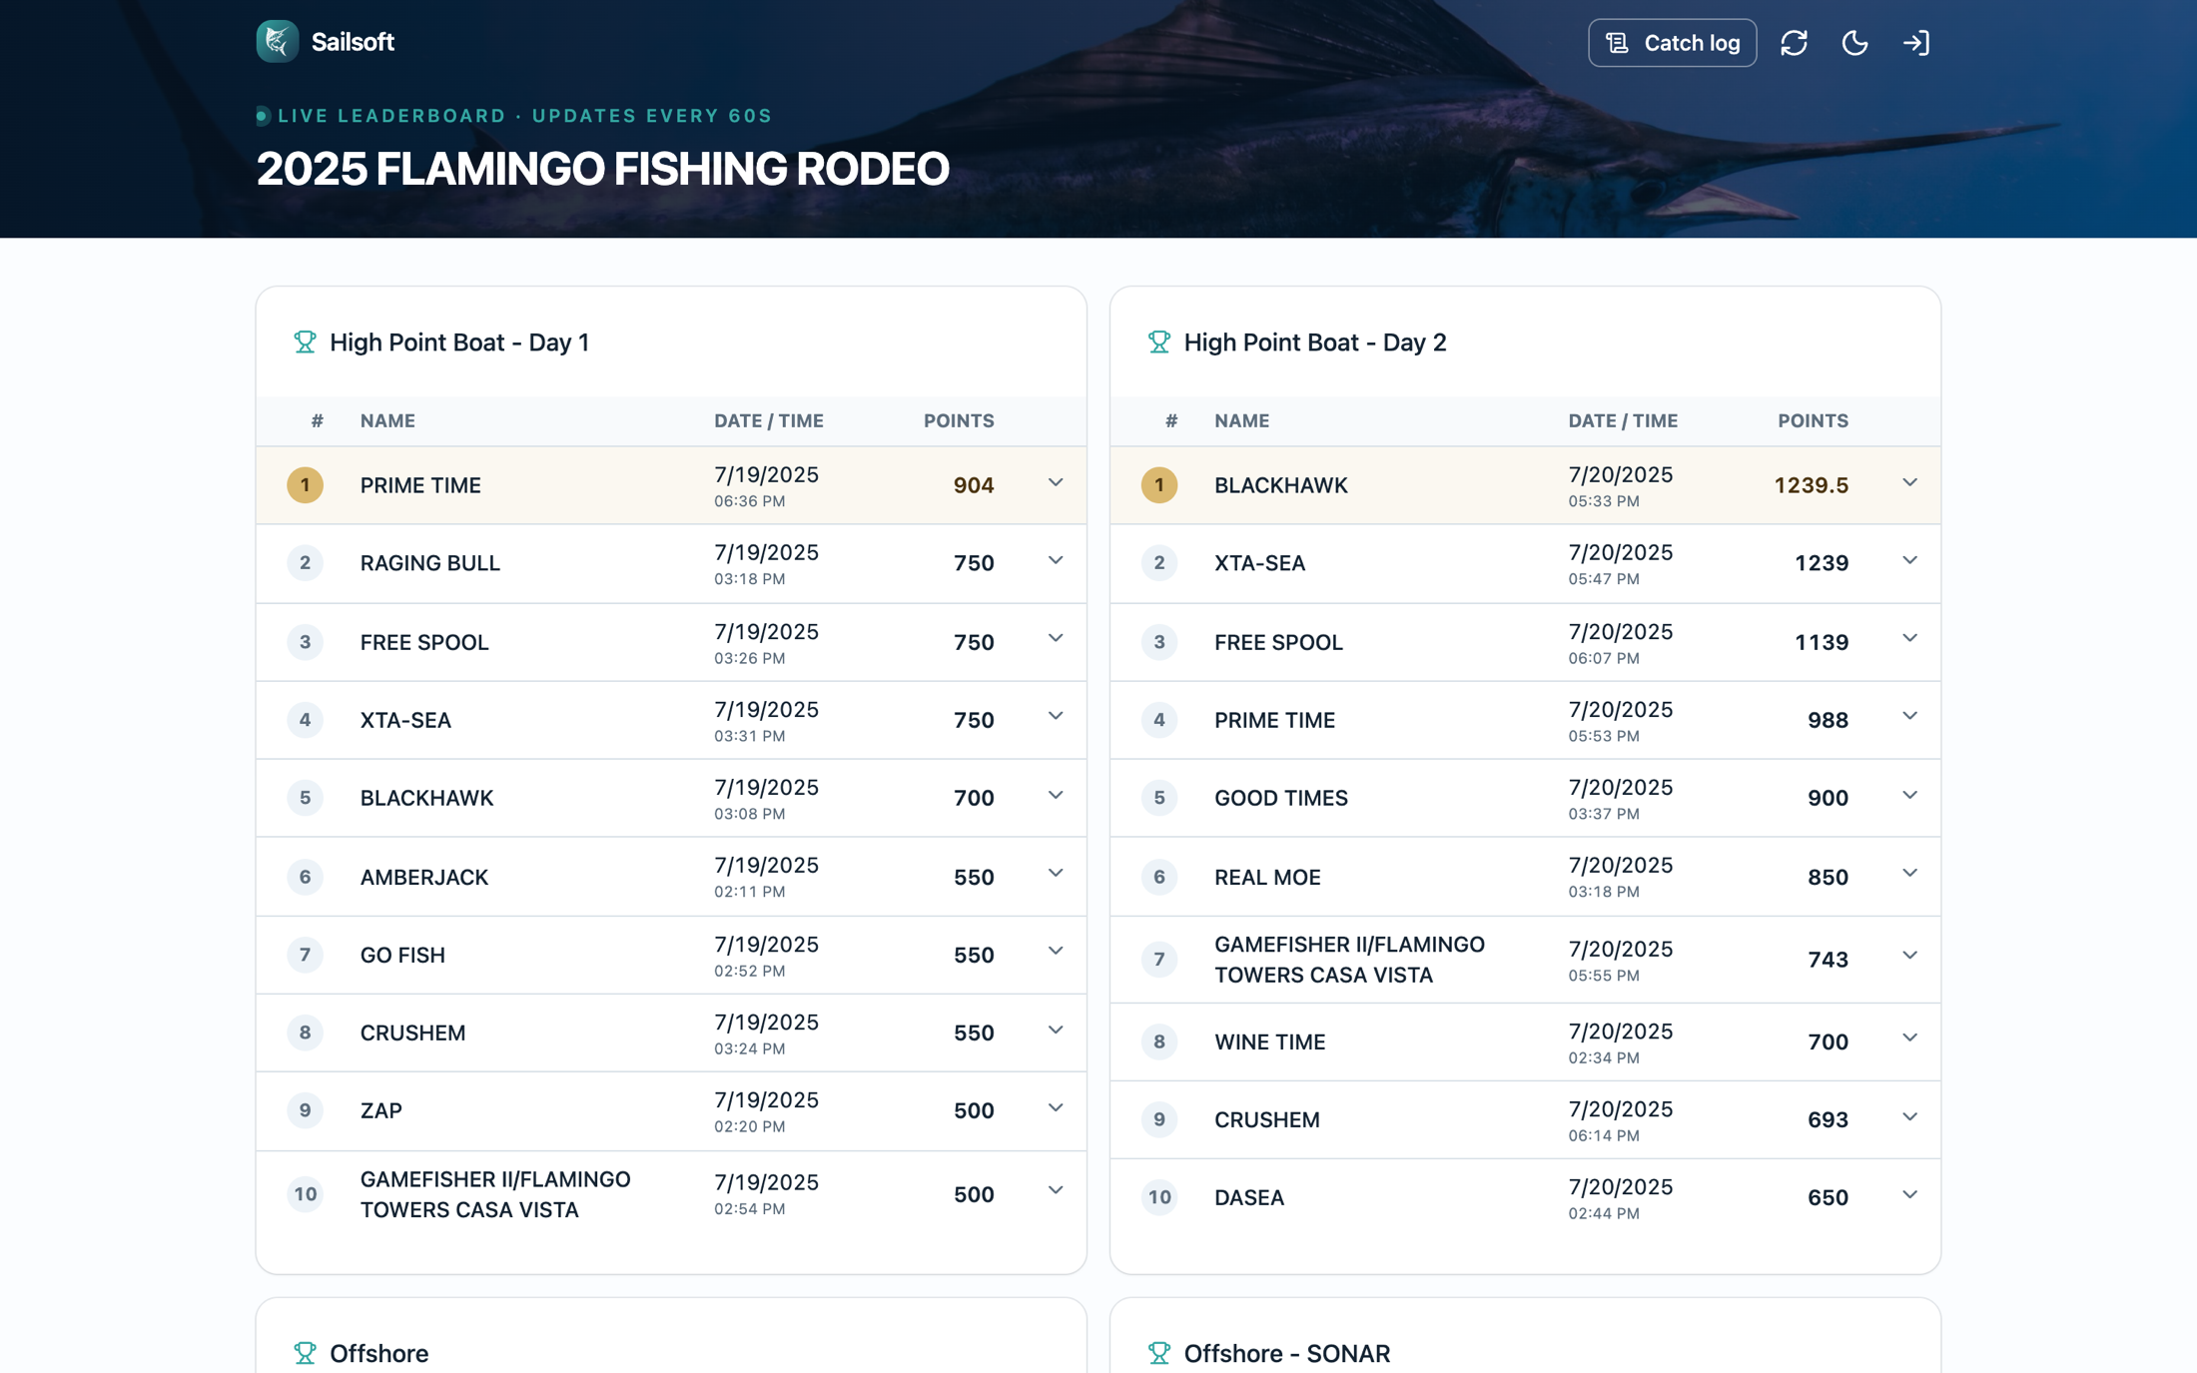The image size is (2197, 1373).
Task: Expand CRUSHEM row in Day 2
Action: (x=1909, y=1117)
